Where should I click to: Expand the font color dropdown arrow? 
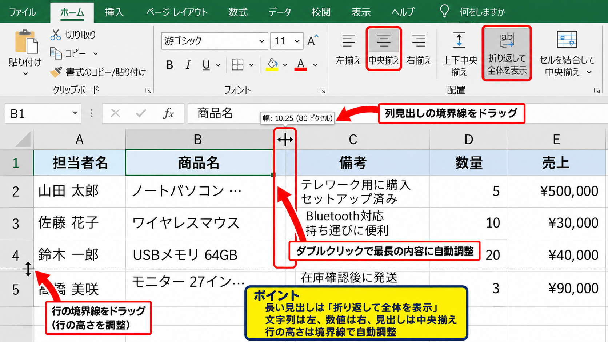tap(315, 65)
